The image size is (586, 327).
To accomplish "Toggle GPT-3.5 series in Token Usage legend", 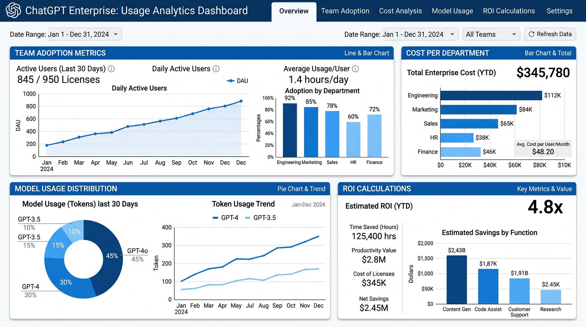I will point(260,218).
